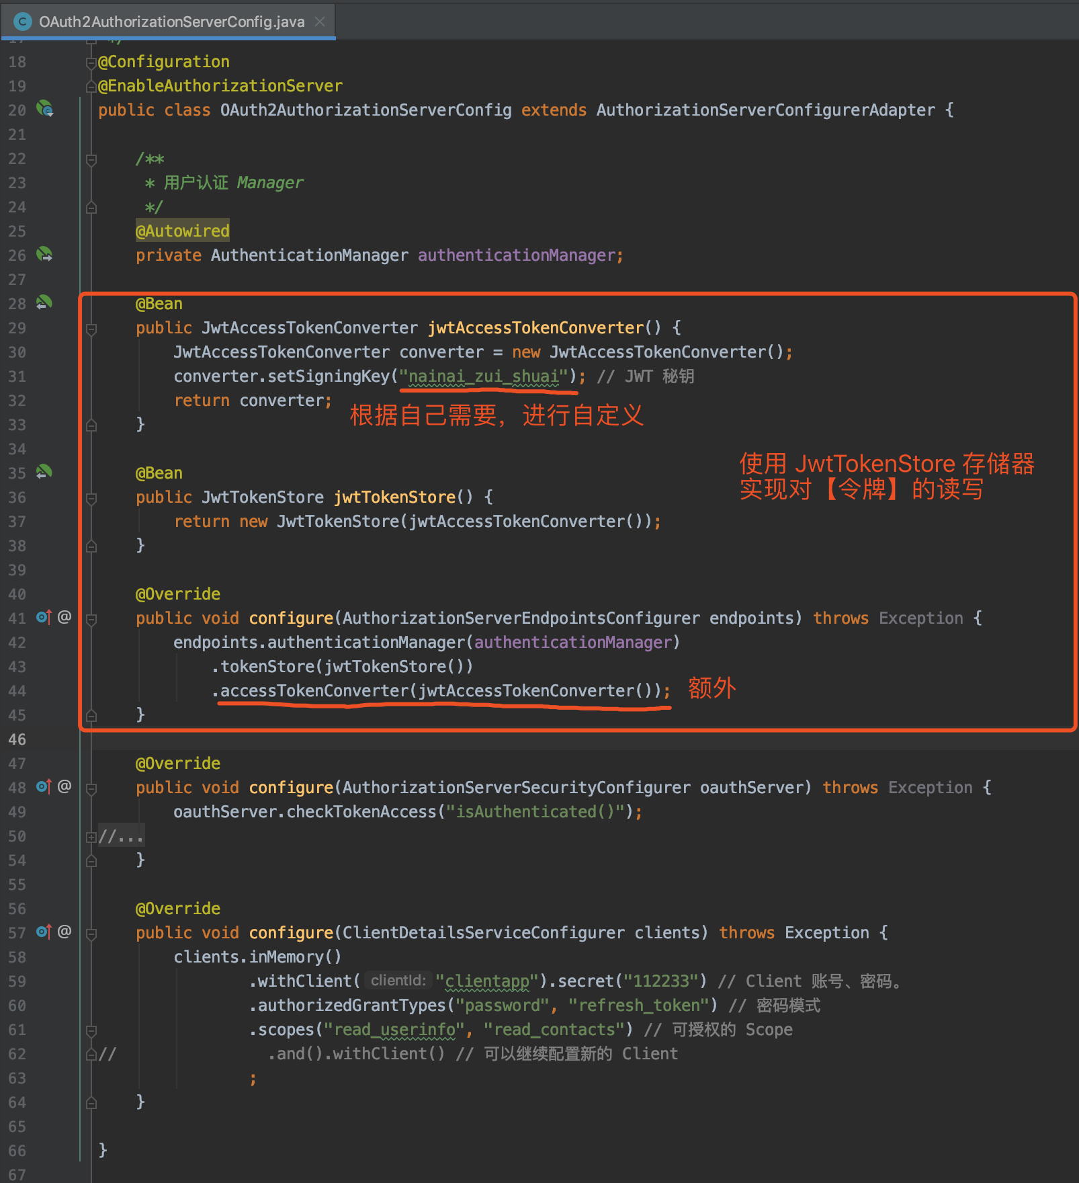Click the inMemory() call on line 58
This screenshot has width=1079, height=1183.
[x=296, y=957]
